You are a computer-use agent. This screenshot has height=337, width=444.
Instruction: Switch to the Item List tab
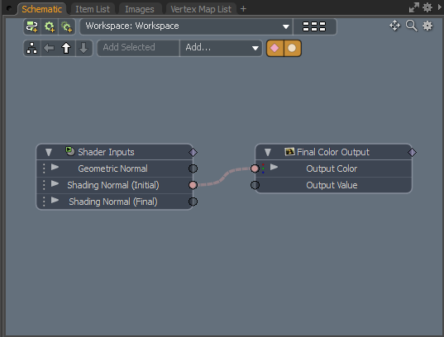point(93,9)
